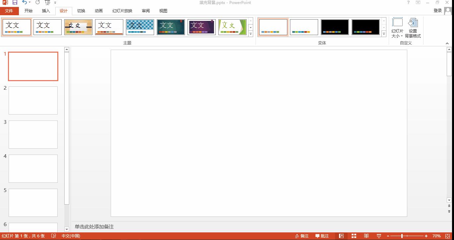Click the zoom slider handle in status bar
The image size is (454, 240).
pyautogui.click(x=402, y=236)
